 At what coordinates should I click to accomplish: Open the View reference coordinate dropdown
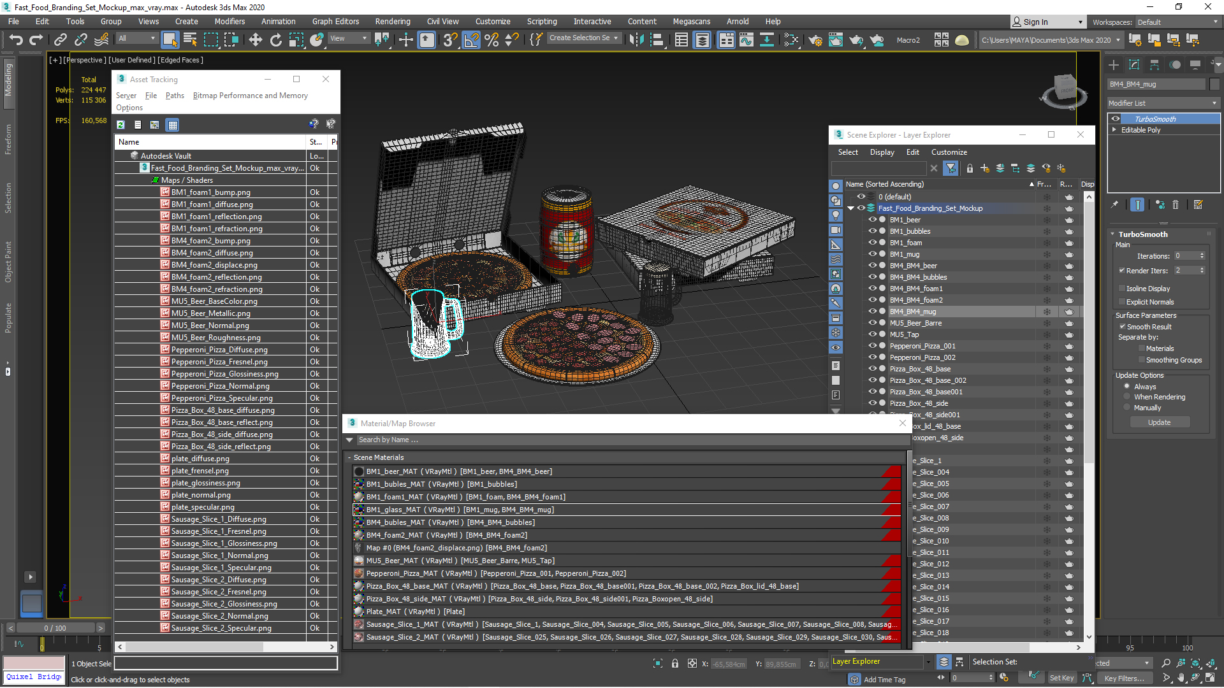[x=348, y=38]
